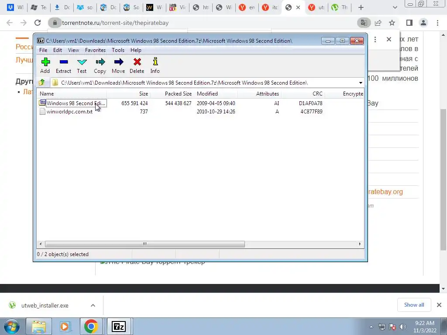Click the translate page icon in Chrome
This screenshot has height=335, width=447.
pos(364,23)
